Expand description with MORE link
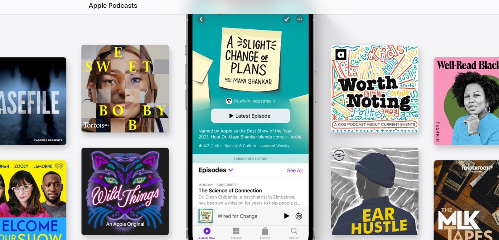The image size is (499, 240). coord(297,137)
